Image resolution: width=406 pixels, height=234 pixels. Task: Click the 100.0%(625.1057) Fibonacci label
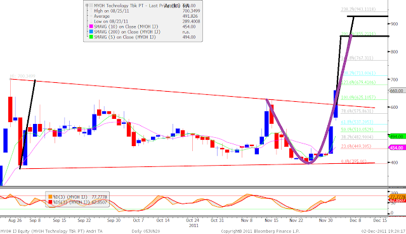coord(358,97)
